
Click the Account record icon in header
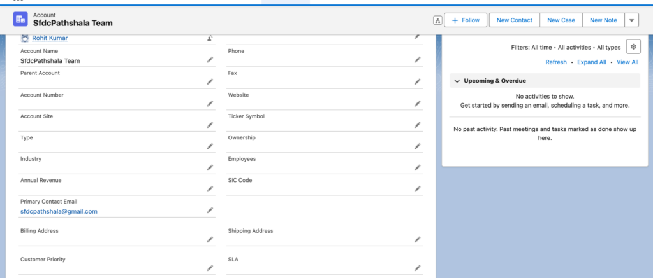20,20
